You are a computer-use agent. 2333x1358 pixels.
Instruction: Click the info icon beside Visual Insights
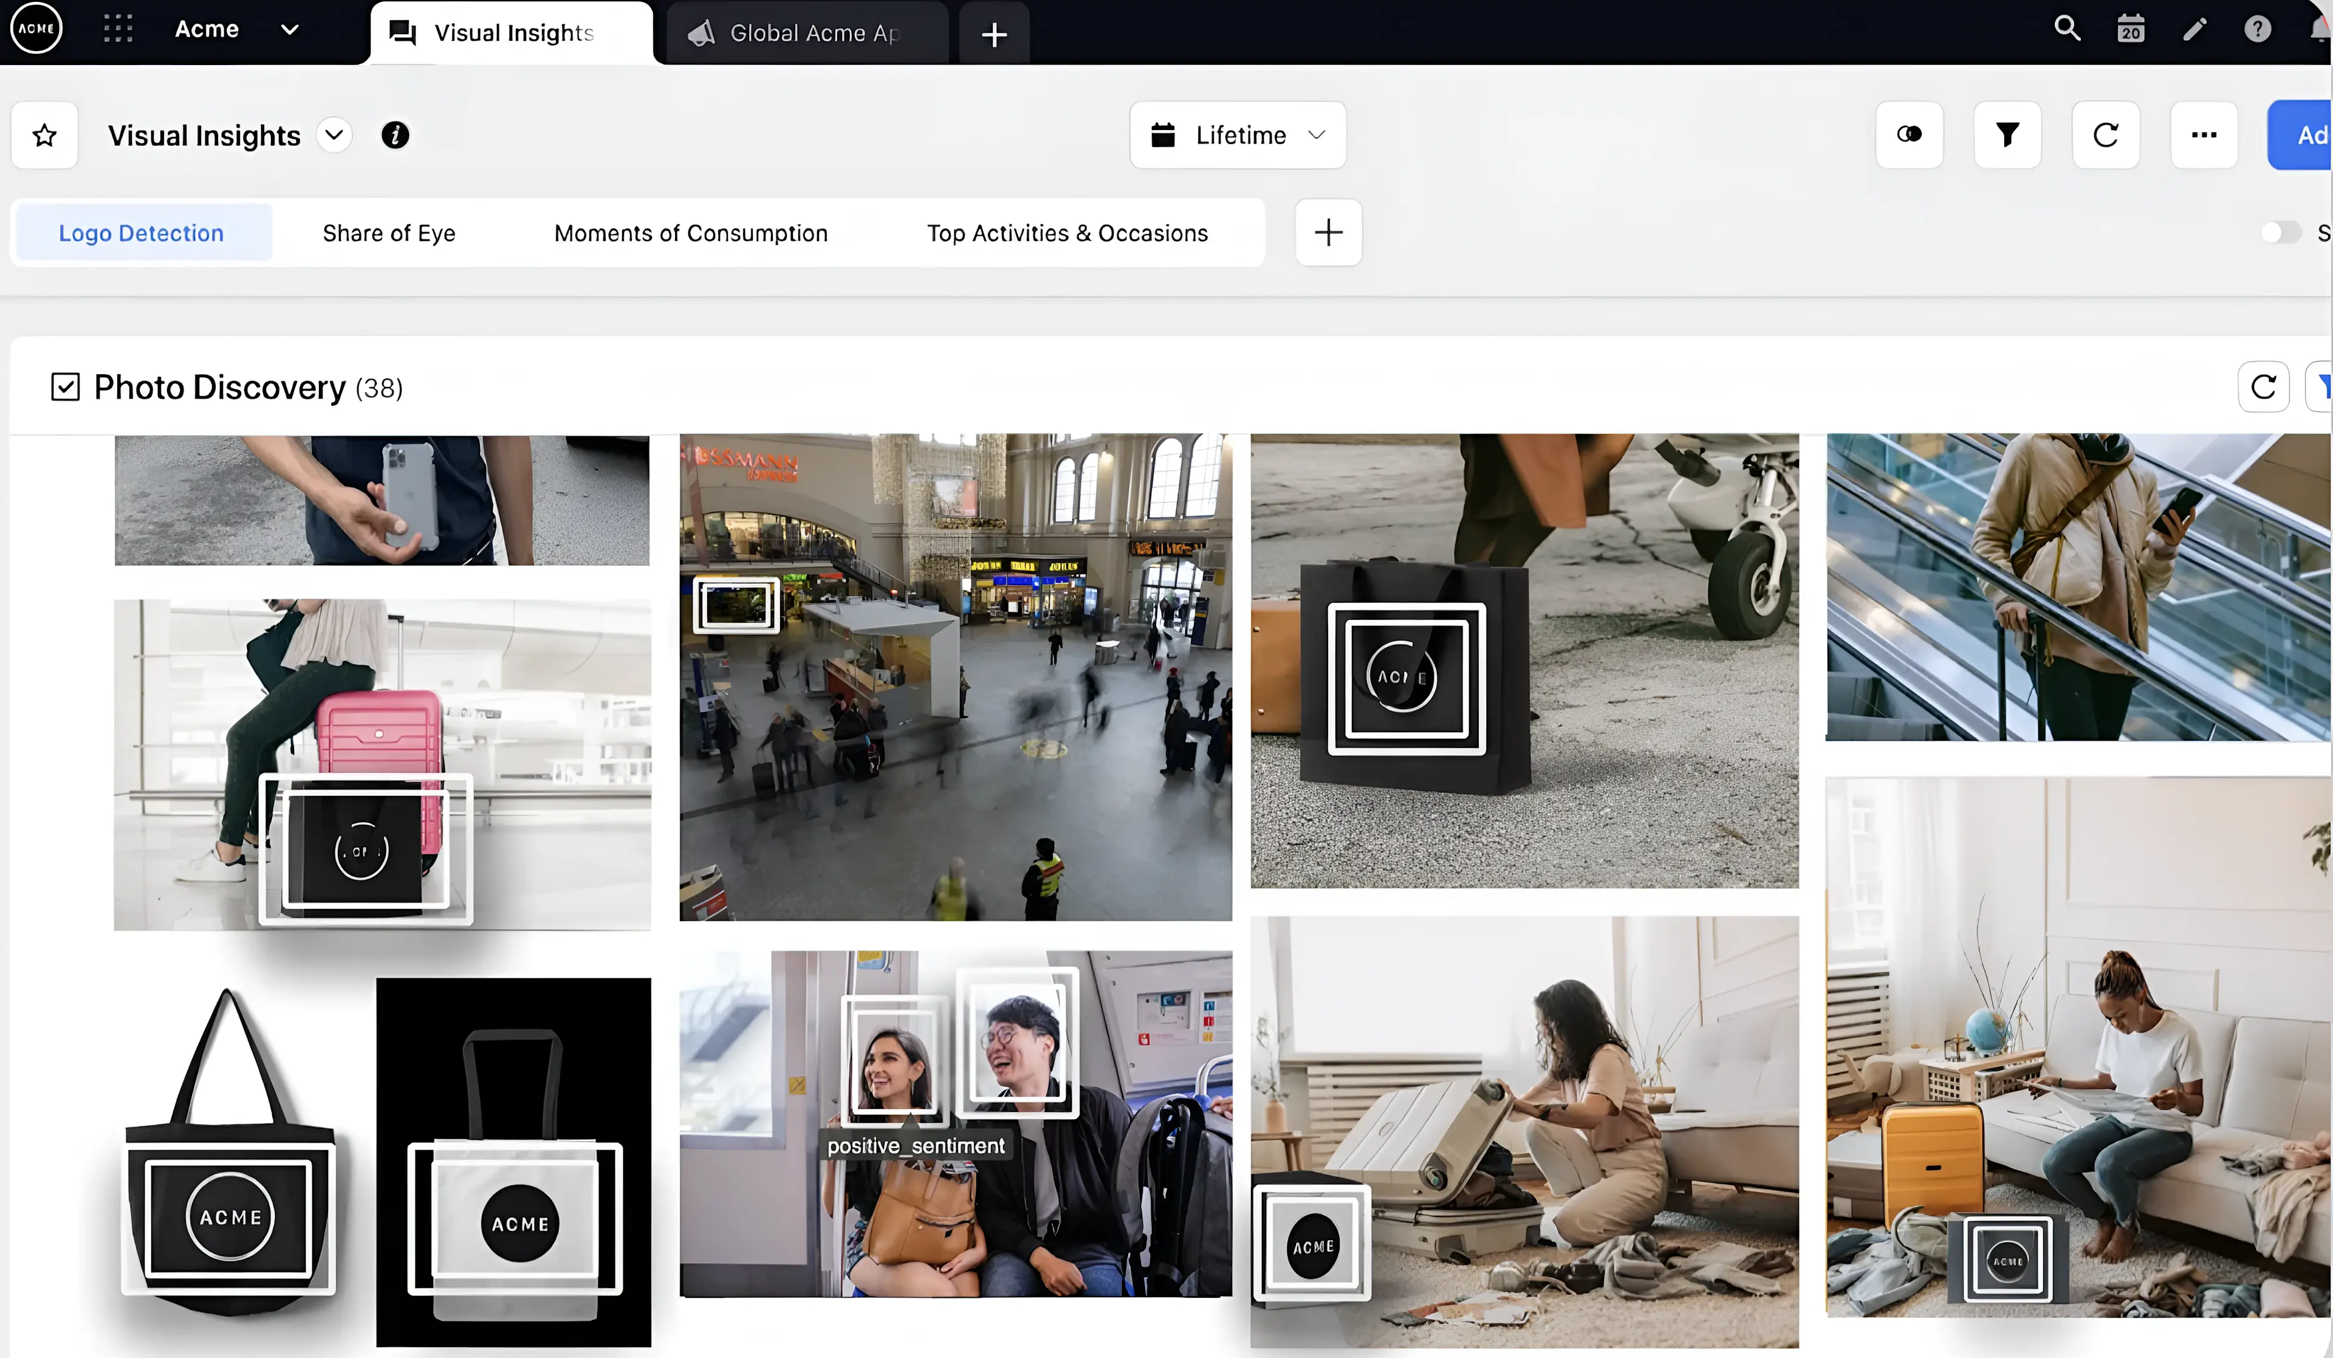(x=396, y=135)
